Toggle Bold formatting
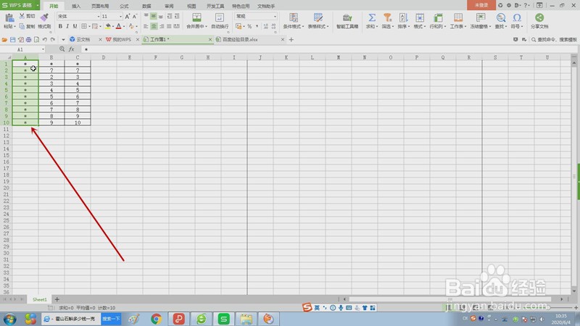This screenshot has height=326, width=580. click(x=60, y=26)
